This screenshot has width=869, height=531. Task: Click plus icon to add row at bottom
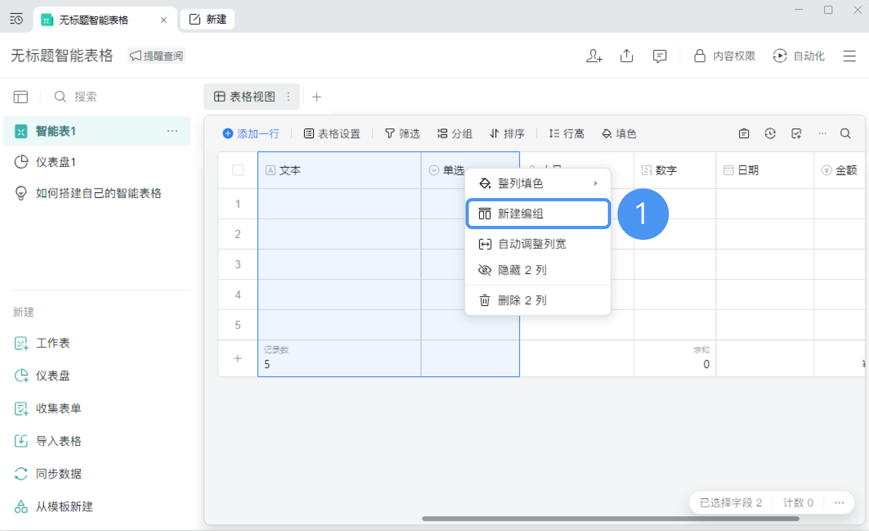[x=238, y=359]
